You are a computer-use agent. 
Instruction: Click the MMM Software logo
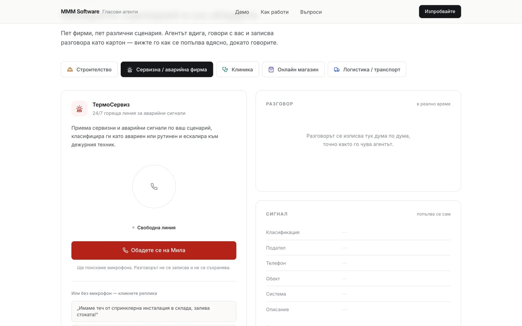click(x=80, y=11)
